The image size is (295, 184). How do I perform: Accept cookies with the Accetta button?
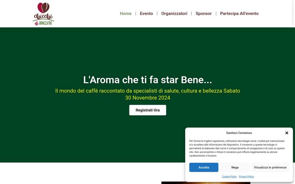(204, 167)
